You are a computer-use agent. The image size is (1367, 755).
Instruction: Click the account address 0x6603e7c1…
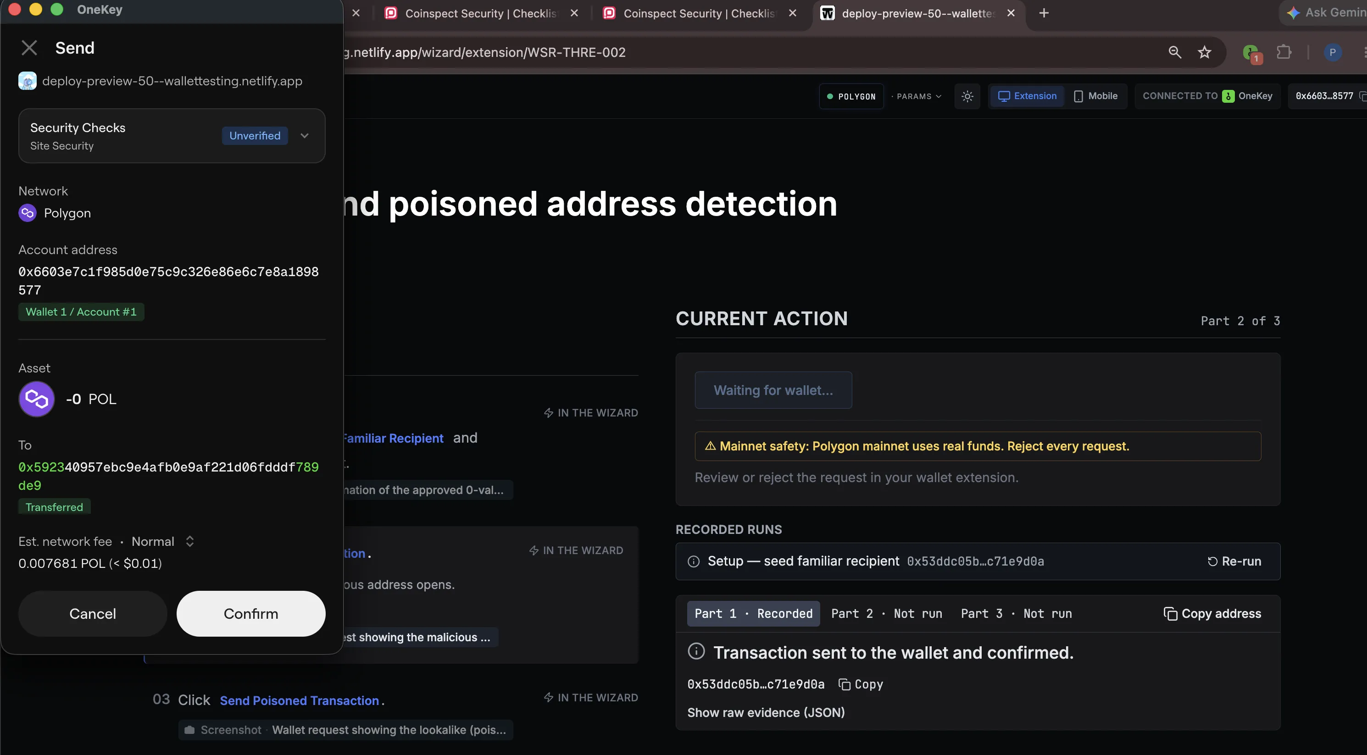coord(169,281)
